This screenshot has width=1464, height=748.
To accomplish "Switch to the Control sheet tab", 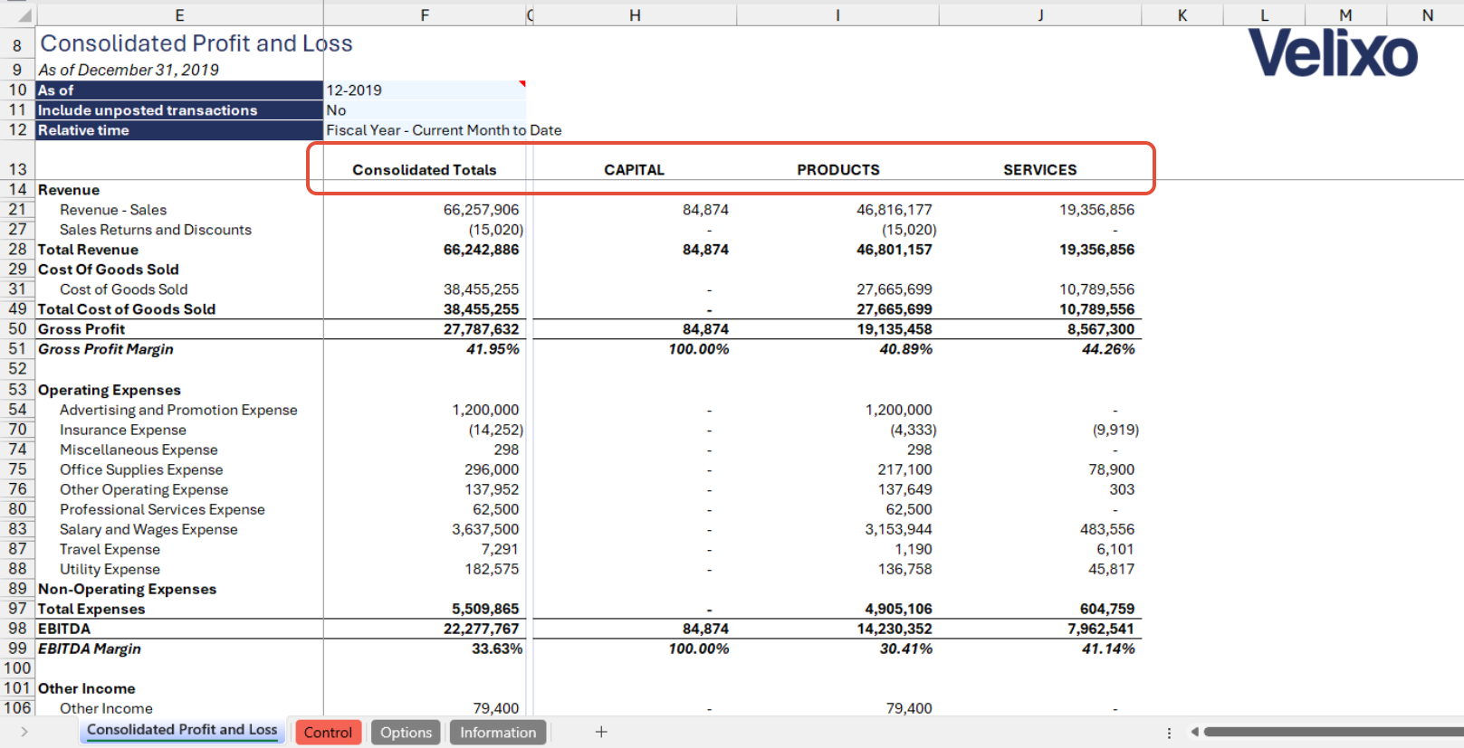I will [x=328, y=733].
